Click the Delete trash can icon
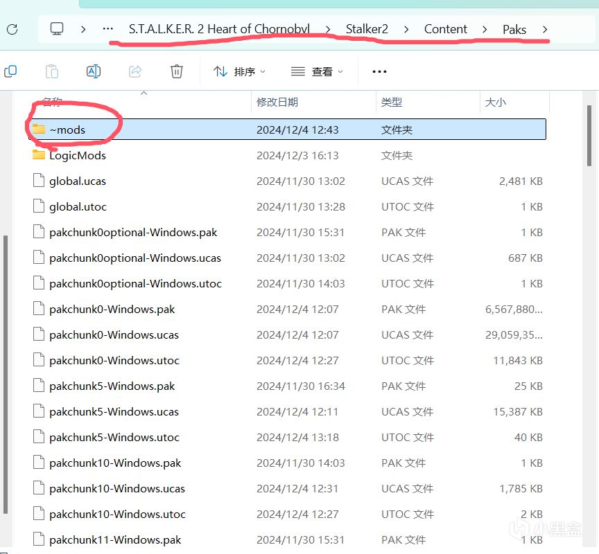The image size is (599, 554). point(177,71)
